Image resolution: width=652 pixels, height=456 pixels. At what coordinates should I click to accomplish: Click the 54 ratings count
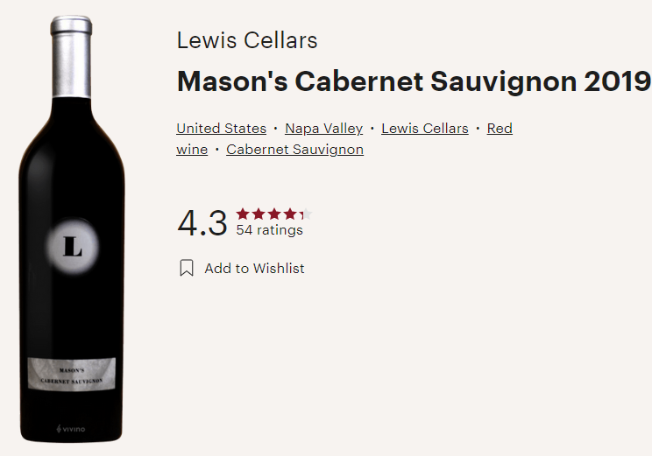269,229
